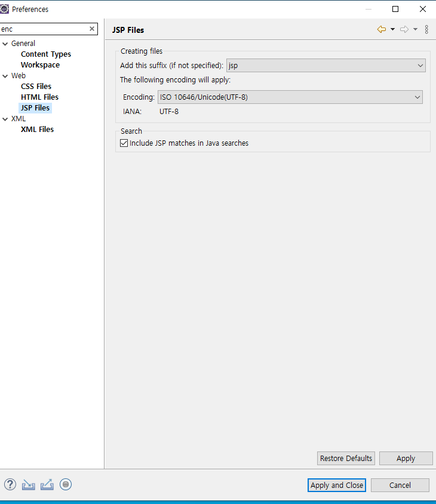
Task: Select Content Types in the tree
Action: 46,54
